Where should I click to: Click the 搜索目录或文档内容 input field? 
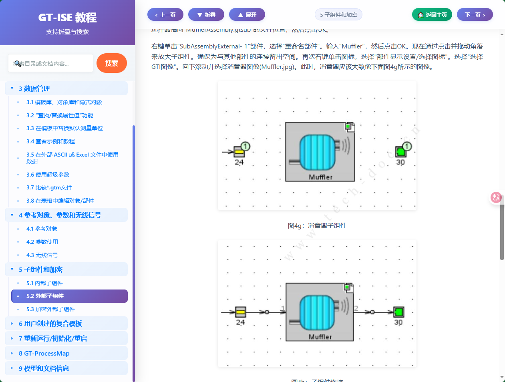click(50, 63)
